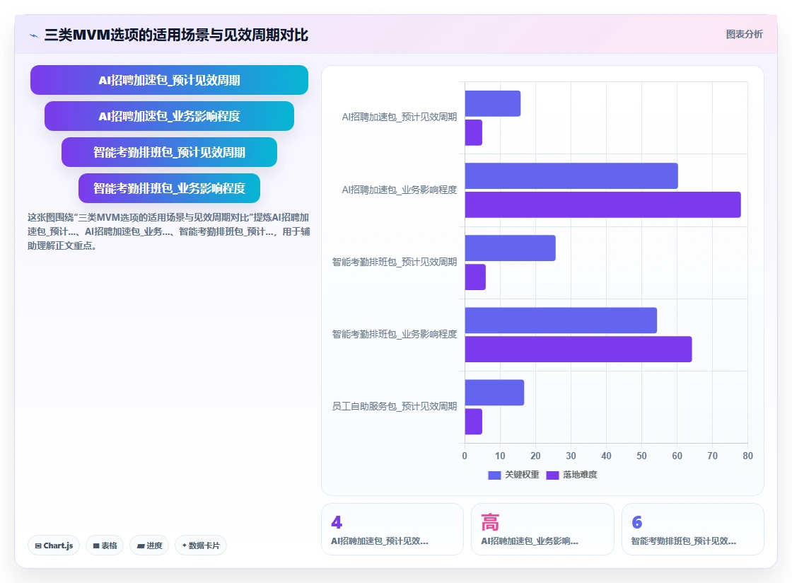
Task: Select the 智能考勤排班包_业务影响程度 pill button
Action: (169, 188)
